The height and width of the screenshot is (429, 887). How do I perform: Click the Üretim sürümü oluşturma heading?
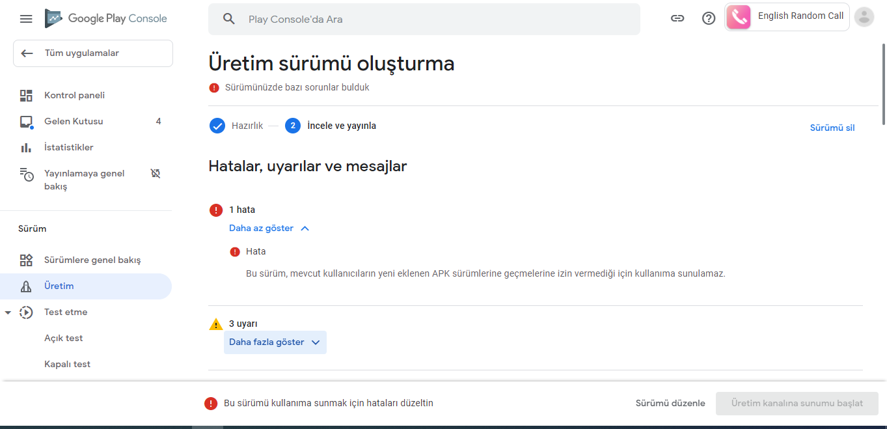(x=331, y=64)
